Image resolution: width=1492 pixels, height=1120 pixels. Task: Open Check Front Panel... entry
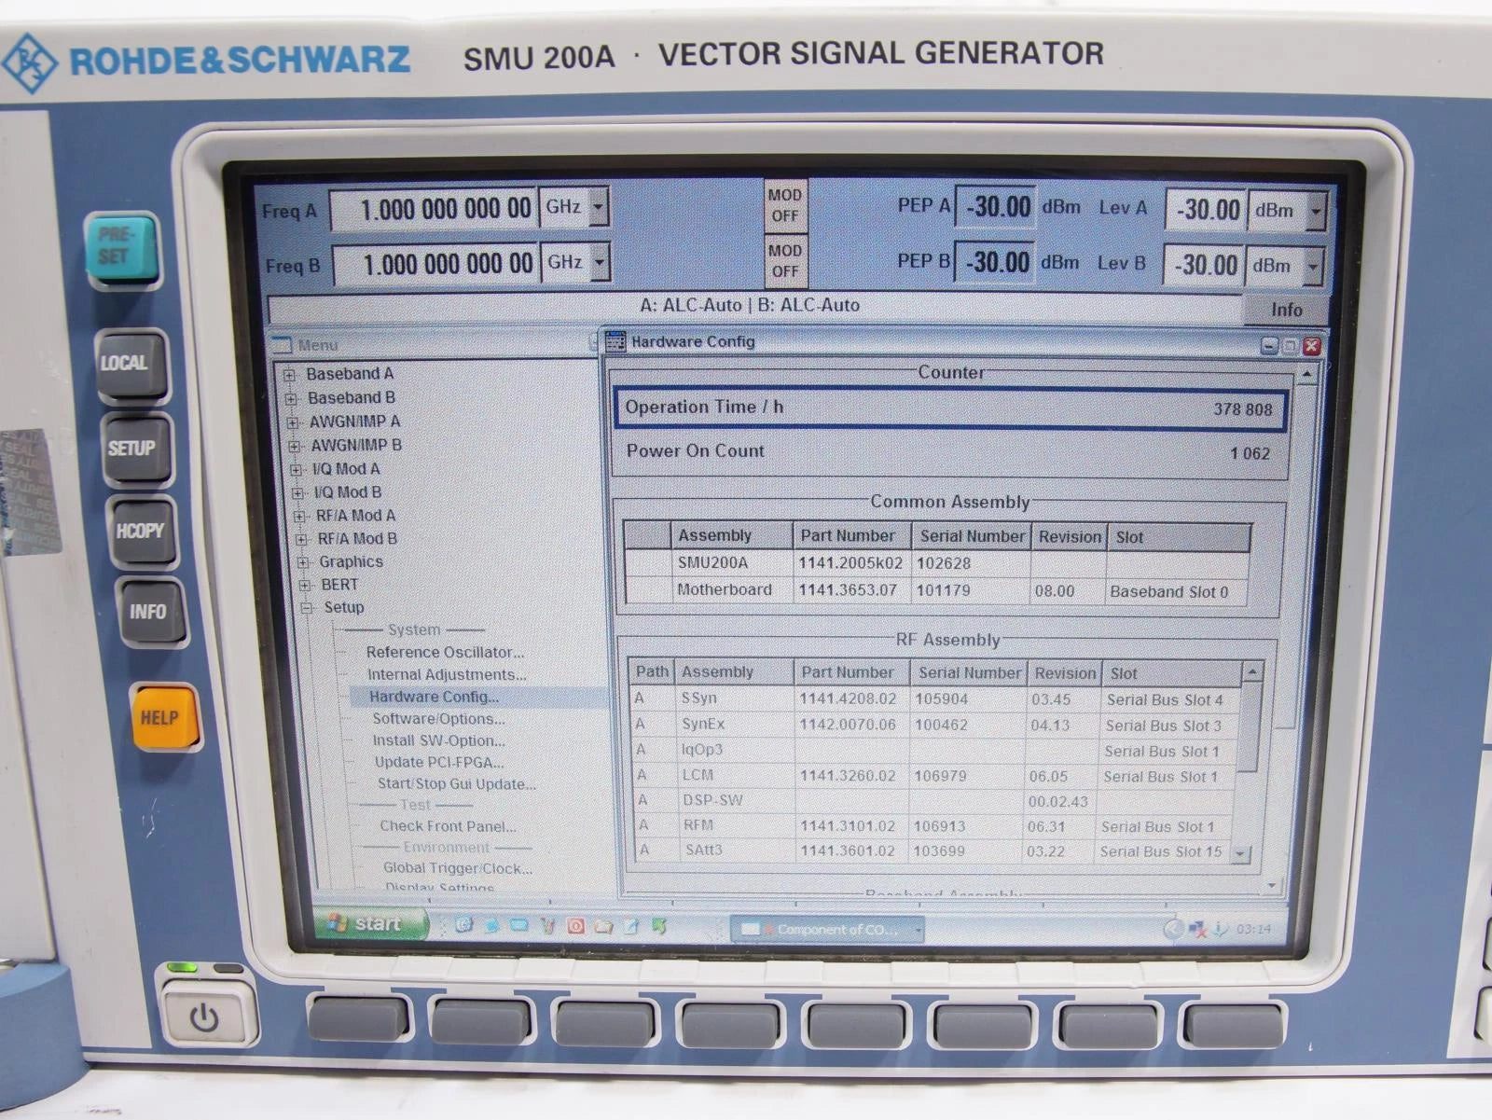click(x=448, y=826)
